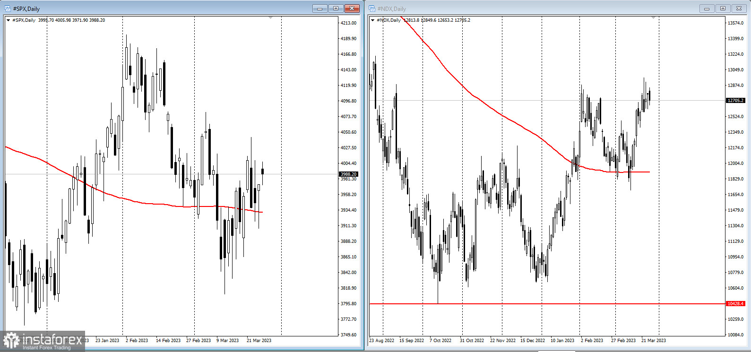This screenshot has height=352, width=751.
Task: Click the current price tag 12705.2
Action: 736,101
